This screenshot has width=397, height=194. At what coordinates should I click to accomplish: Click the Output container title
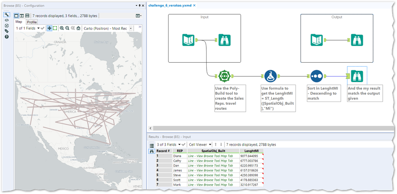coord(337,17)
